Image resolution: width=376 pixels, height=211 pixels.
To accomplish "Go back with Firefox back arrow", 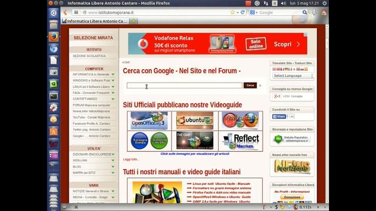I will (x=65, y=12).
